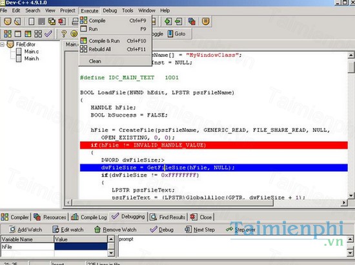Click the Compile toolbar icon with four colored squares

(x=8, y=34)
